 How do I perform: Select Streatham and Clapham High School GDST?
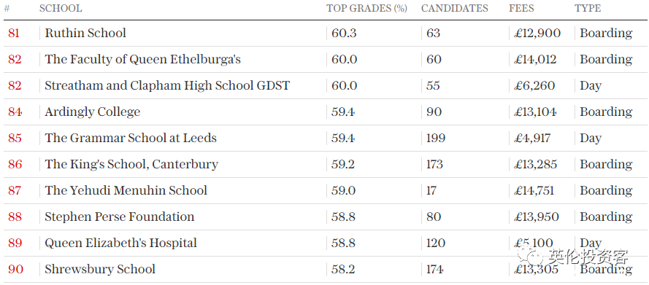(167, 85)
